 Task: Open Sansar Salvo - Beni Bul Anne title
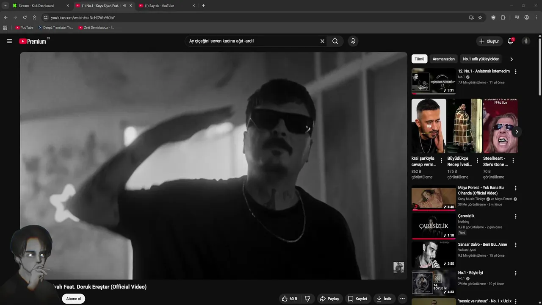pos(482,244)
